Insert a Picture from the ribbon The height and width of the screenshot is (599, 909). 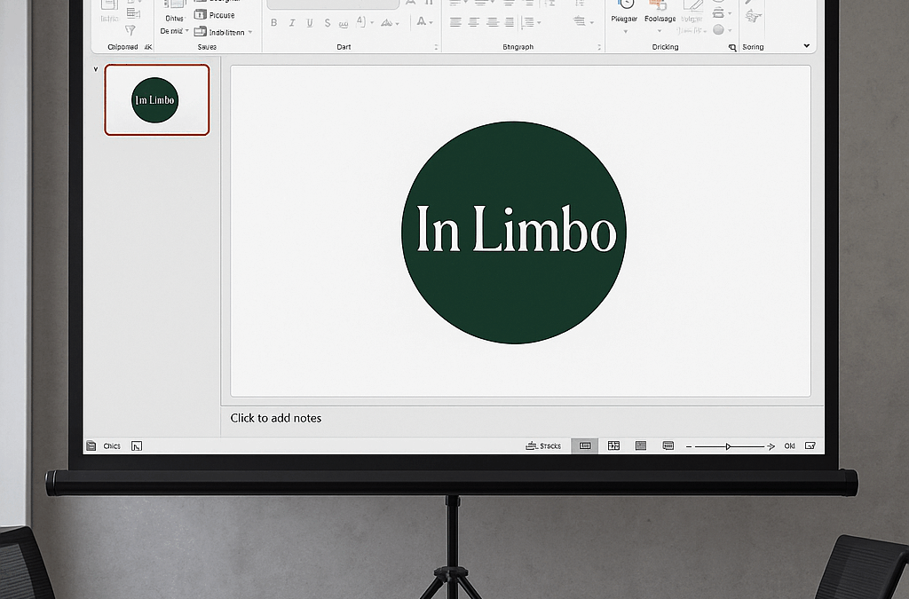[220, 14]
